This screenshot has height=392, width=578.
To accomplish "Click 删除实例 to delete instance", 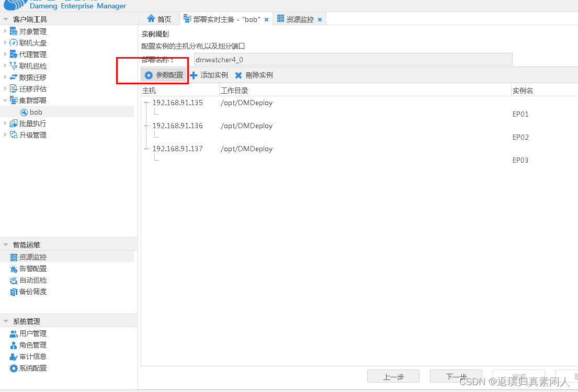I will tap(254, 75).
